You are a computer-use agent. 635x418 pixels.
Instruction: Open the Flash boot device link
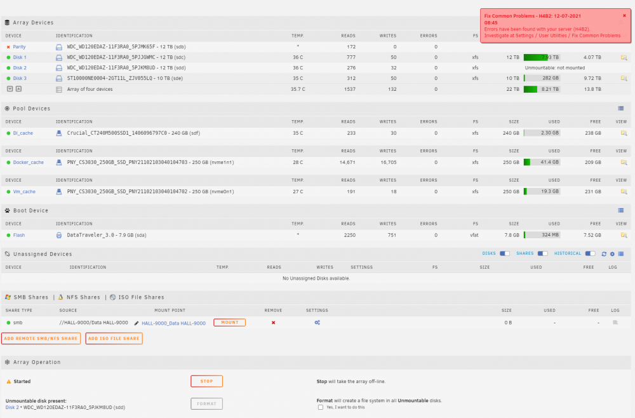click(x=19, y=235)
